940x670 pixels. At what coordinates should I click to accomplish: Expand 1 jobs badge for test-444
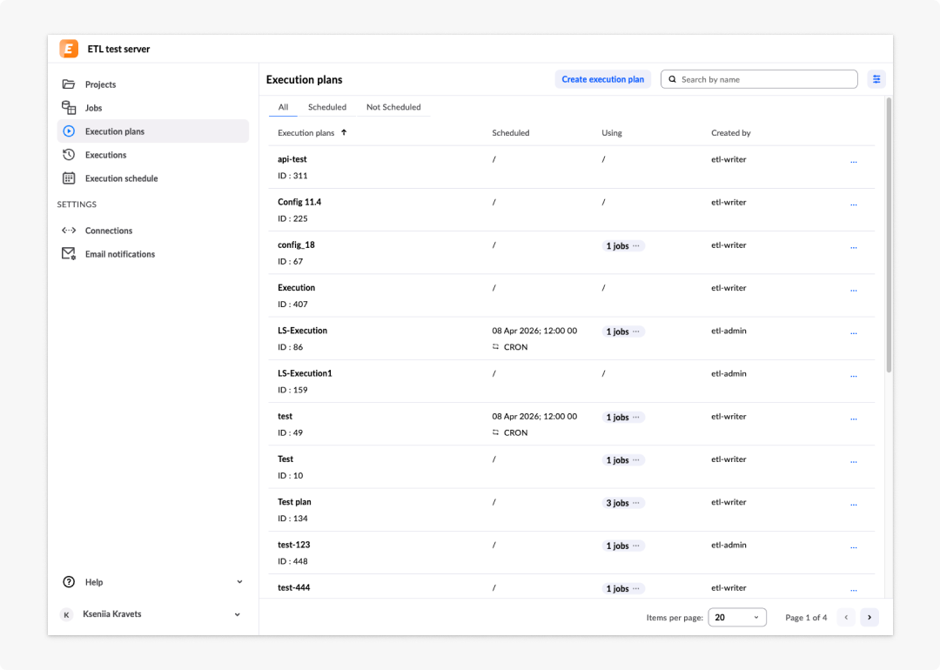coord(623,588)
